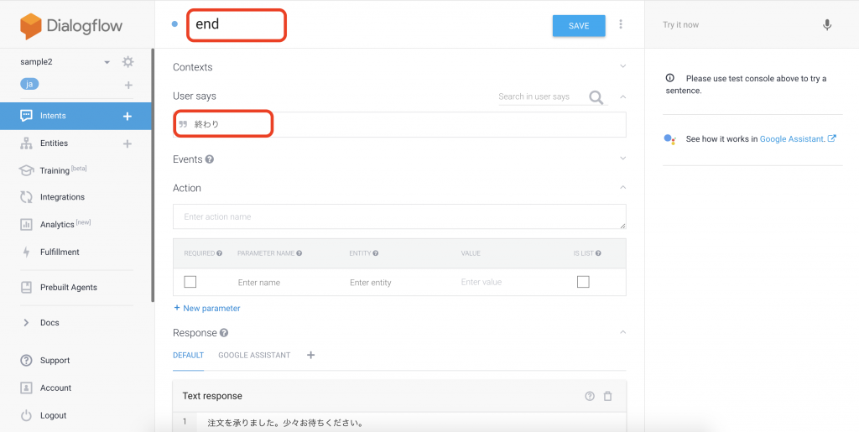Open Text response help icon

coord(590,396)
